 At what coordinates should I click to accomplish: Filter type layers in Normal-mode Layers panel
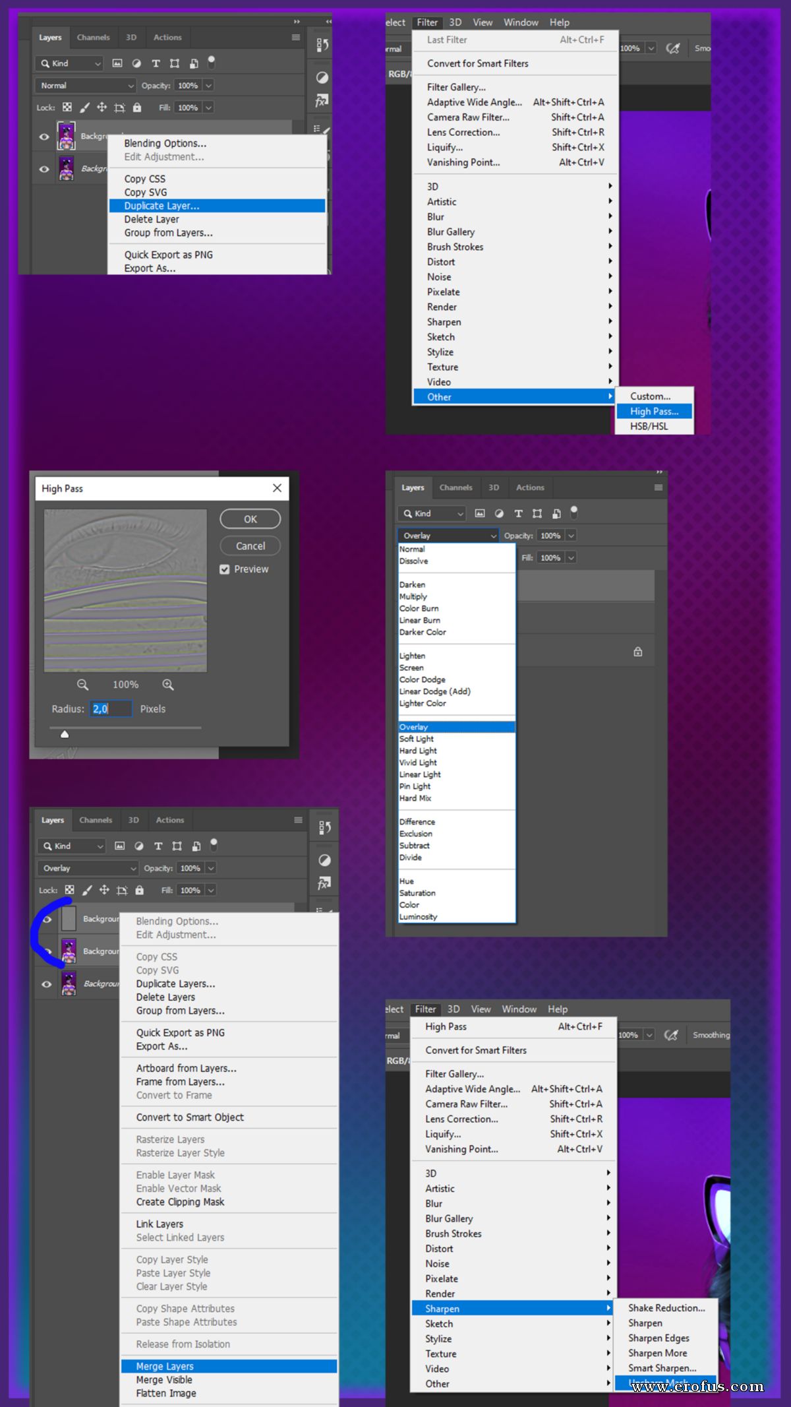(156, 63)
